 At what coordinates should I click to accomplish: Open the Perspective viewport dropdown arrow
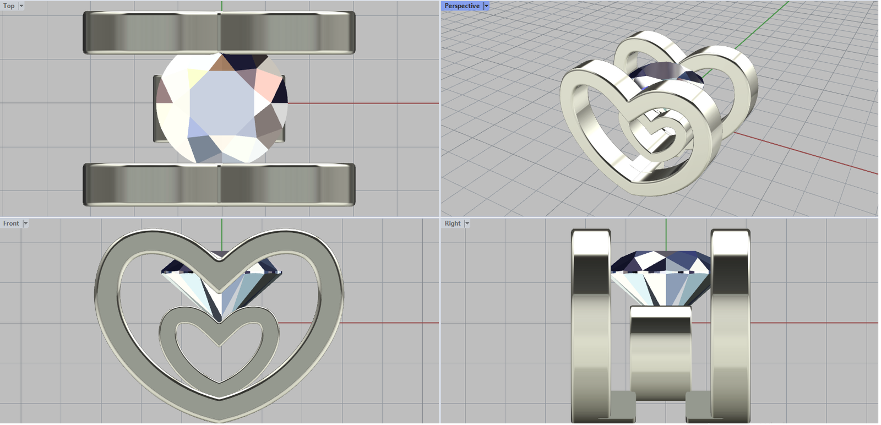486,6
